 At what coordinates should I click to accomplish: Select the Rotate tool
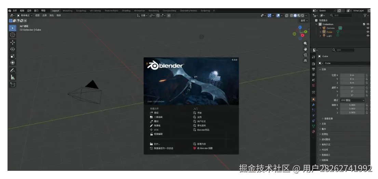[13, 49]
